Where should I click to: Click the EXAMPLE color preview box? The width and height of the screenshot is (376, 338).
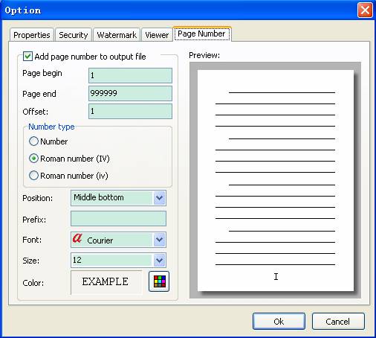106,282
